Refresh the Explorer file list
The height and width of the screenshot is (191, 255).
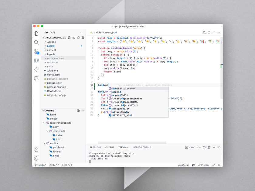[x=78, y=38]
